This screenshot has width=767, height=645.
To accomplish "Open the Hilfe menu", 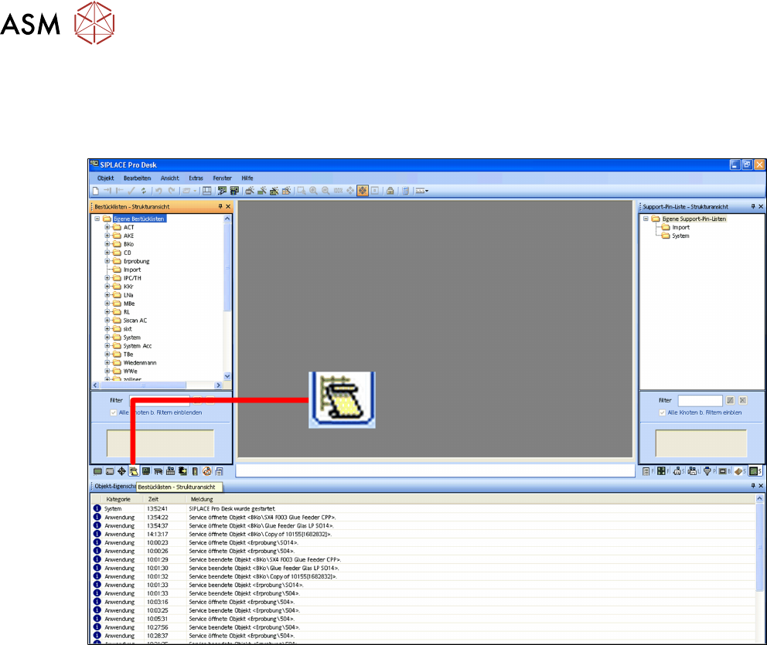I will click(247, 178).
